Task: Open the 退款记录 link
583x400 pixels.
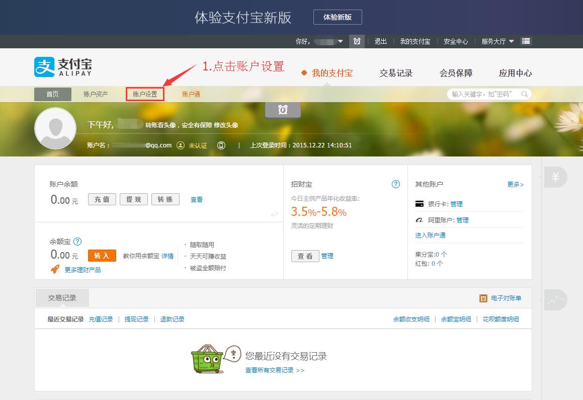Action: pos(172,319)
